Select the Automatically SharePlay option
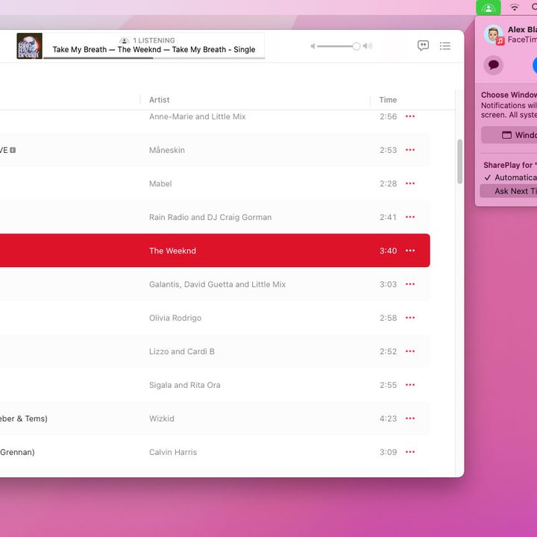537x537 pixels. 509,178
